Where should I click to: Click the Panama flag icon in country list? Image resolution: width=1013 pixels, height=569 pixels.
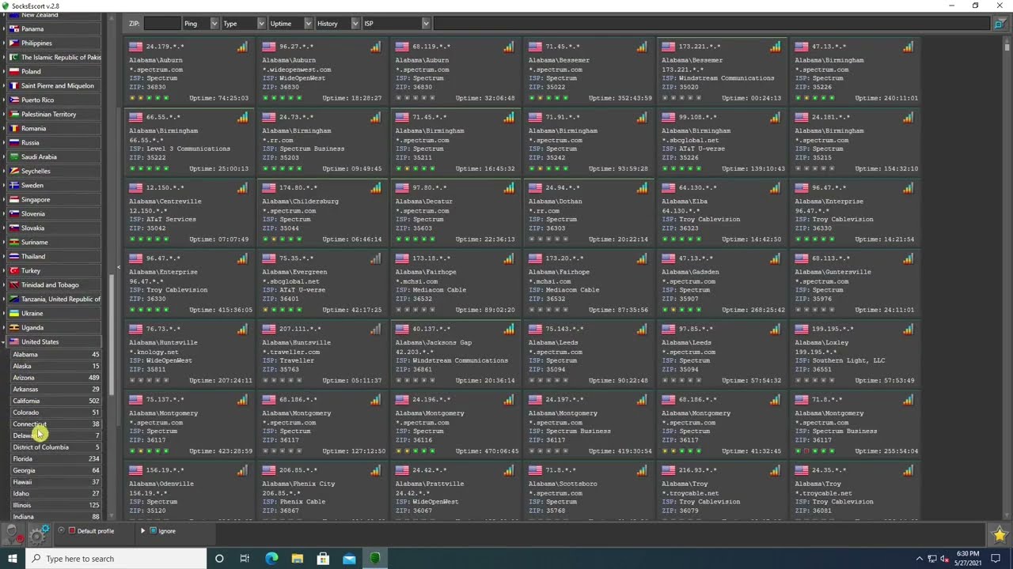[x=13, y=29]
